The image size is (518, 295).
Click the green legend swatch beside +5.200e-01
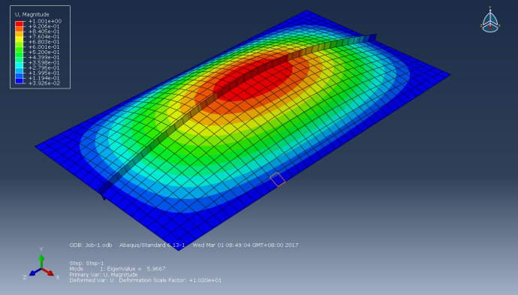click(x=20, y=53)
